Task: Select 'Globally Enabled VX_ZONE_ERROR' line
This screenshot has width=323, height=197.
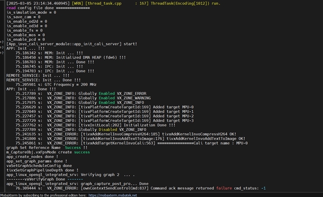Action: click(81, 93)
